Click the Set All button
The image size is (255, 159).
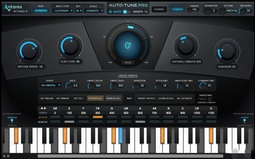[78, 98]
